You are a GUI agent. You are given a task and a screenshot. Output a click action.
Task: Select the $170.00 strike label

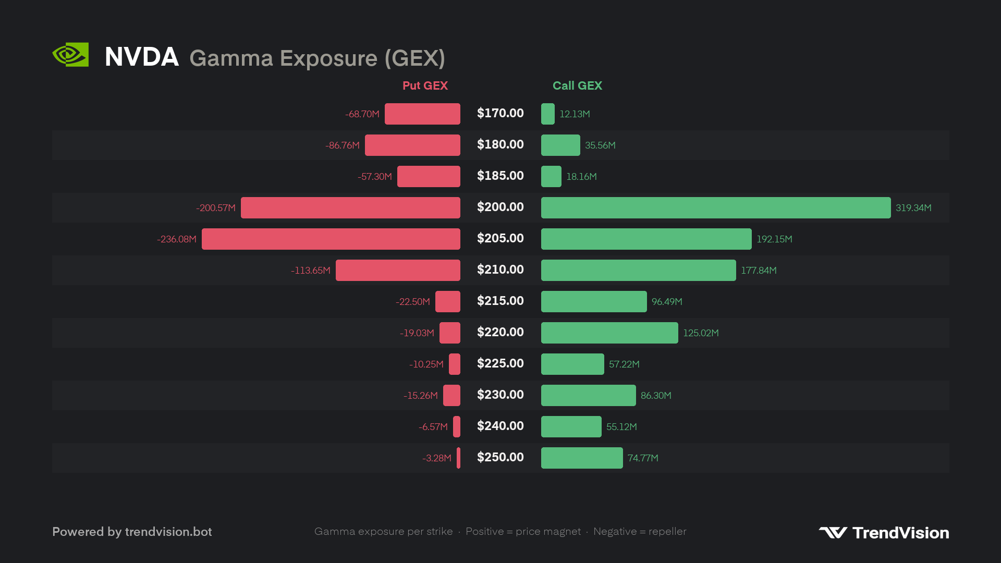click(x=500, y=113)
